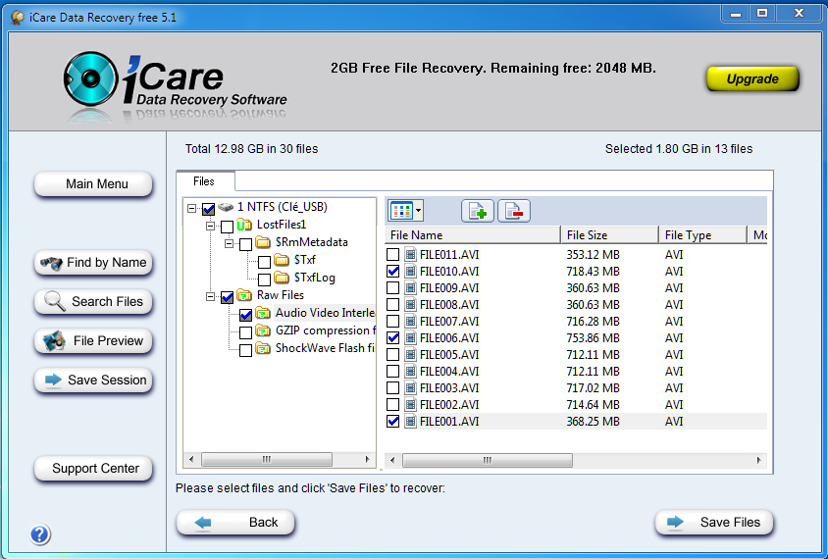Click the tree panel horizontal scrollbar thumb
Viewport: 828px width, 559px height.
pos(267,459)
